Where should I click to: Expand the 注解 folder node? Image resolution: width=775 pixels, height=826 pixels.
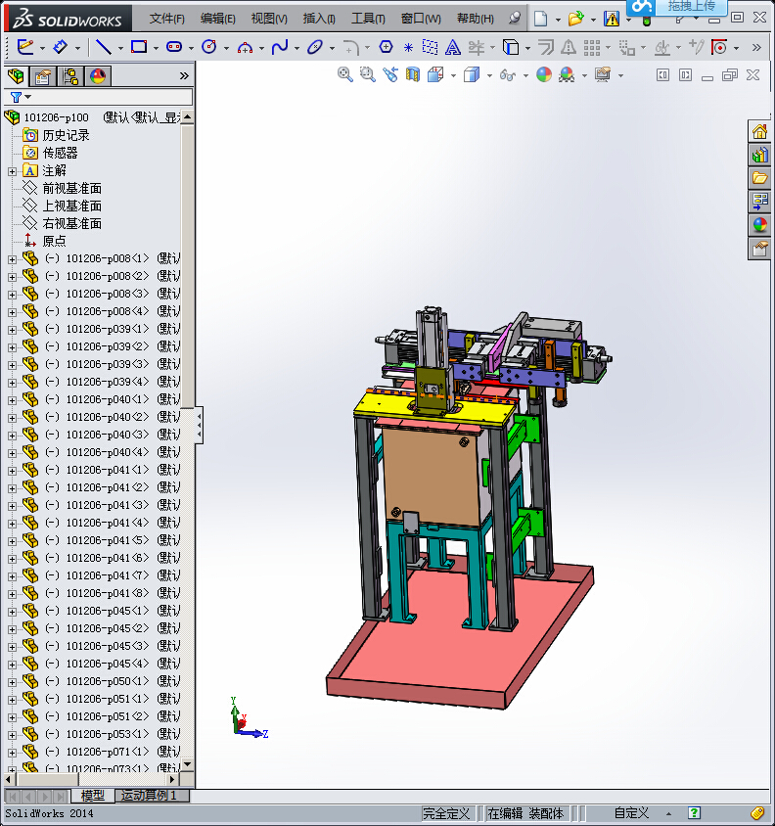(12, 171)
